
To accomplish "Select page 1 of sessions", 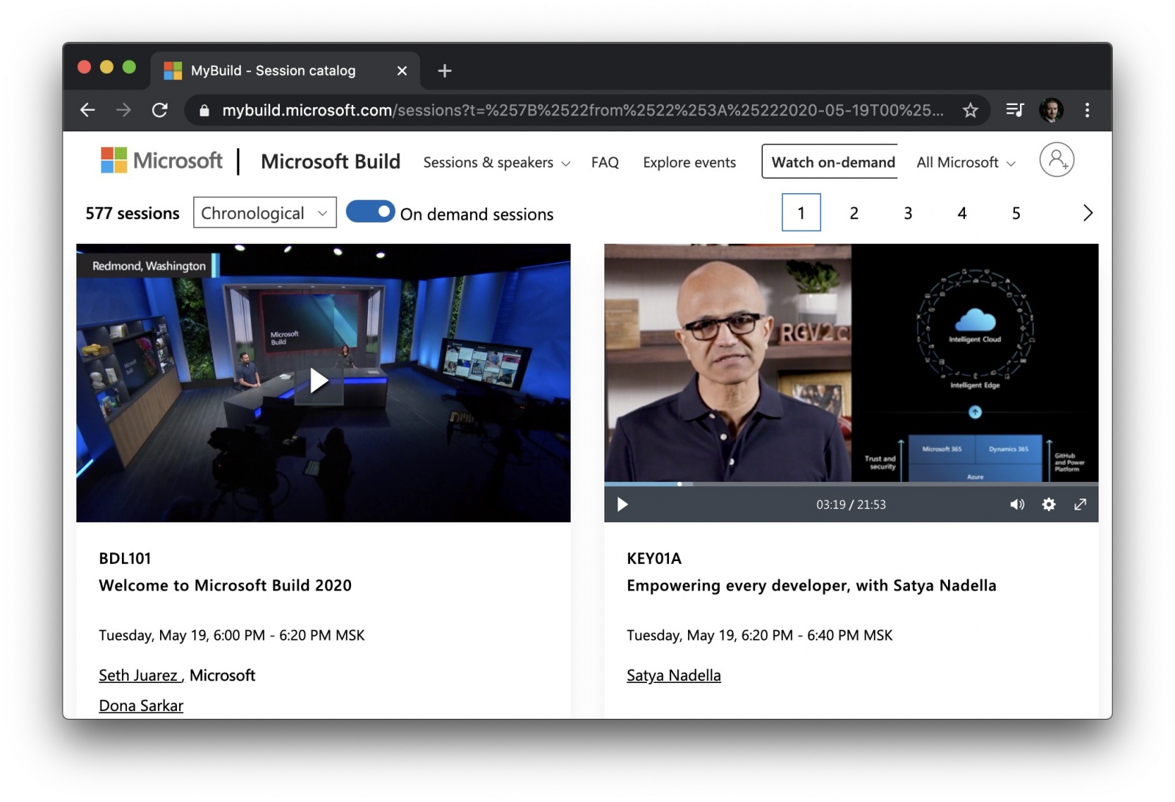I will coord(801,212).
